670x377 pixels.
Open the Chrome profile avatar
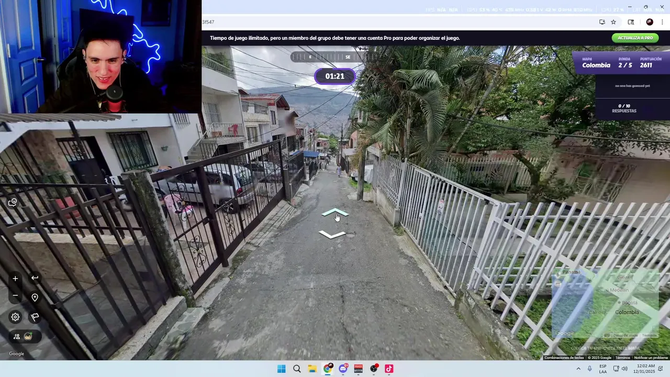650,22
